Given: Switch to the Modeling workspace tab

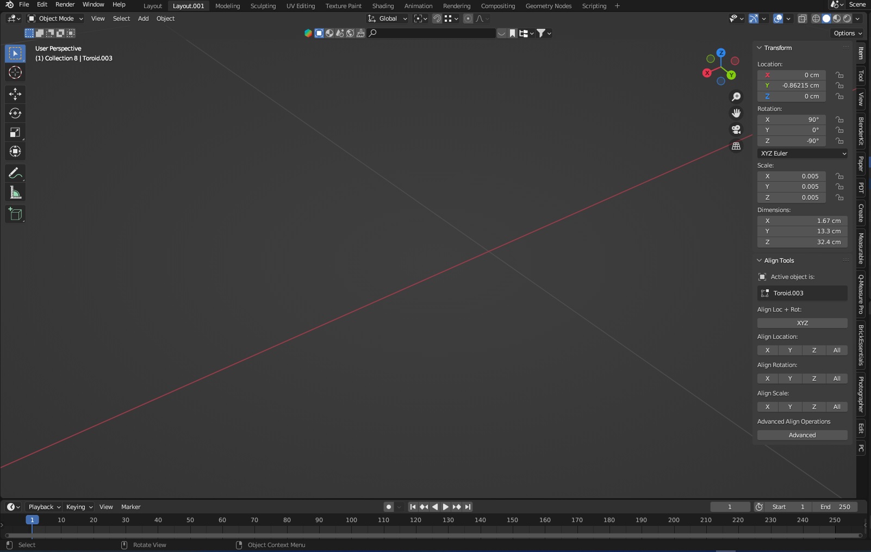Looking at the screenshot, I should click(227, 6).
